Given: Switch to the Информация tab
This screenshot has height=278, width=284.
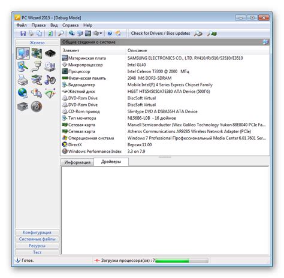Looking at the screenshot, I should (77, 162).
